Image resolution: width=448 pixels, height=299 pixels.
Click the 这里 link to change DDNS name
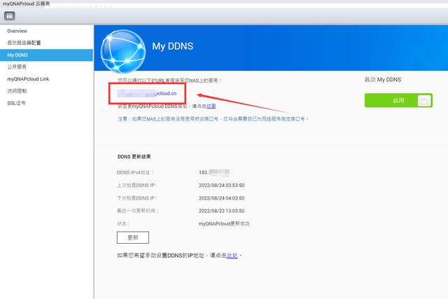211,106
